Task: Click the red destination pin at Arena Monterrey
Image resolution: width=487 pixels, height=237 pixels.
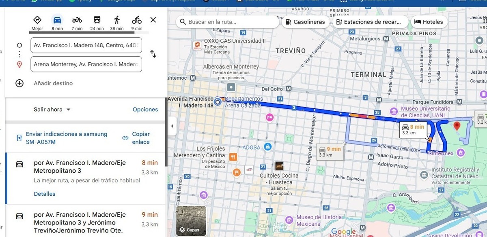Action: coord(457,126)
